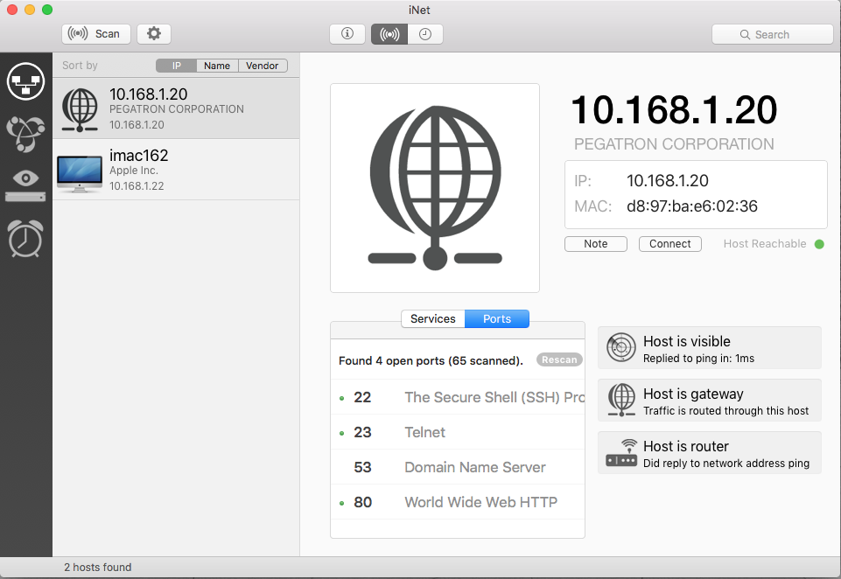Open the alarm clock sidebar icon
The height and width of the screenshot is (579, 841).
[25, 237]
